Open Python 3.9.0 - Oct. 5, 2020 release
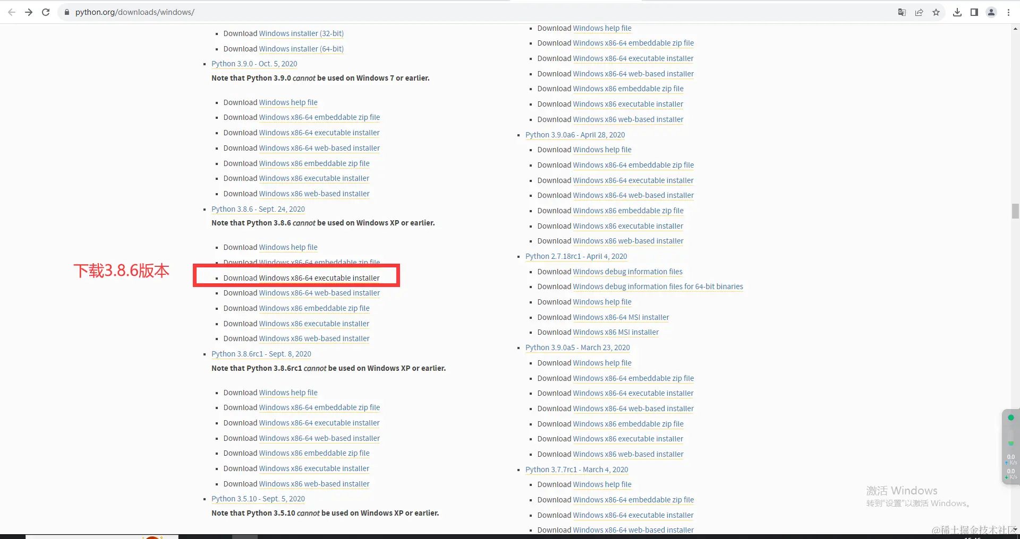This screenshot has height=539, width=1020. [254, 64]
